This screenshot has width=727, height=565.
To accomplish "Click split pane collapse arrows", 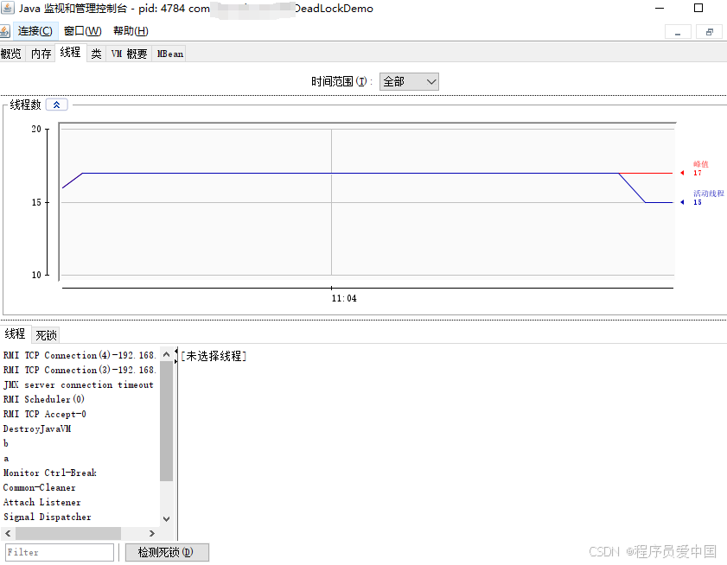I will tap(176, 355).
